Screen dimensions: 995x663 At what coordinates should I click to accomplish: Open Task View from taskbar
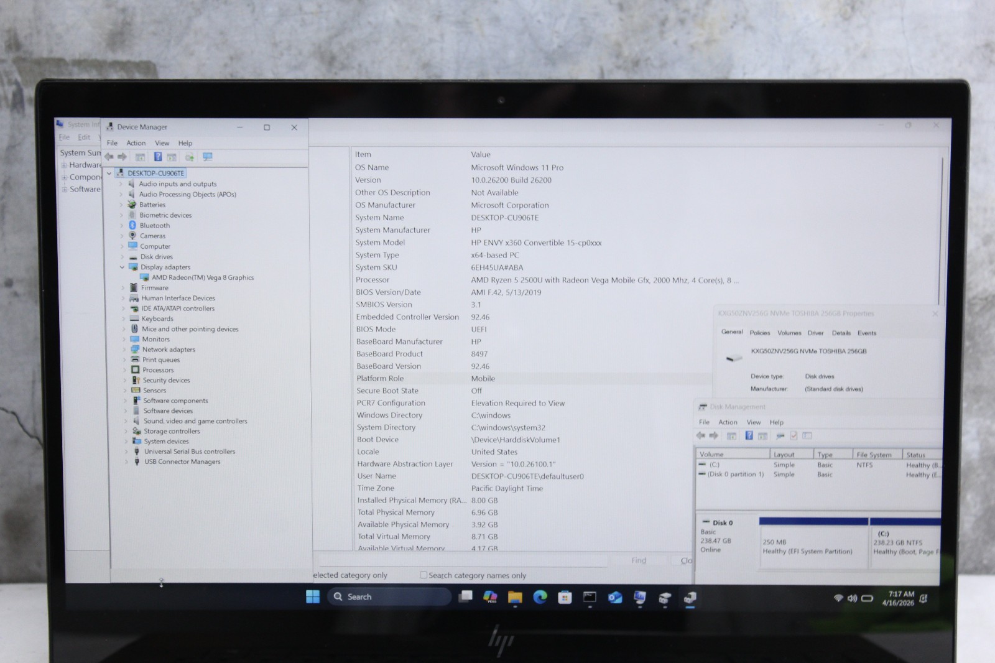coord(465,596)
